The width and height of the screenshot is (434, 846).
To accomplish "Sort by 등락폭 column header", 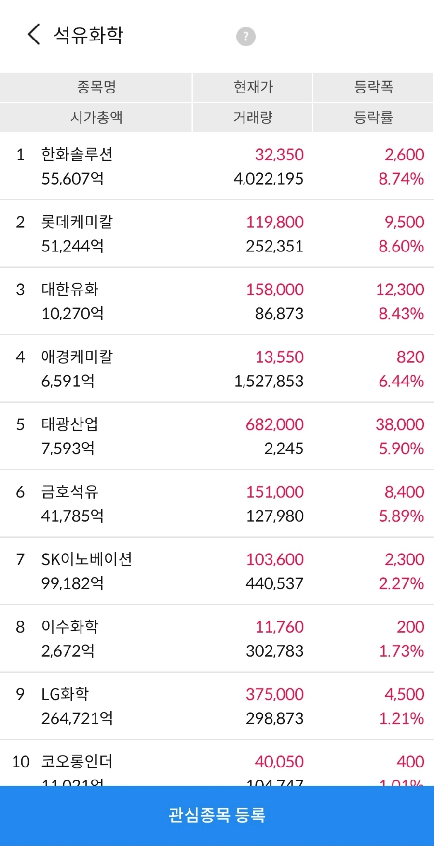I will [373, 87].
